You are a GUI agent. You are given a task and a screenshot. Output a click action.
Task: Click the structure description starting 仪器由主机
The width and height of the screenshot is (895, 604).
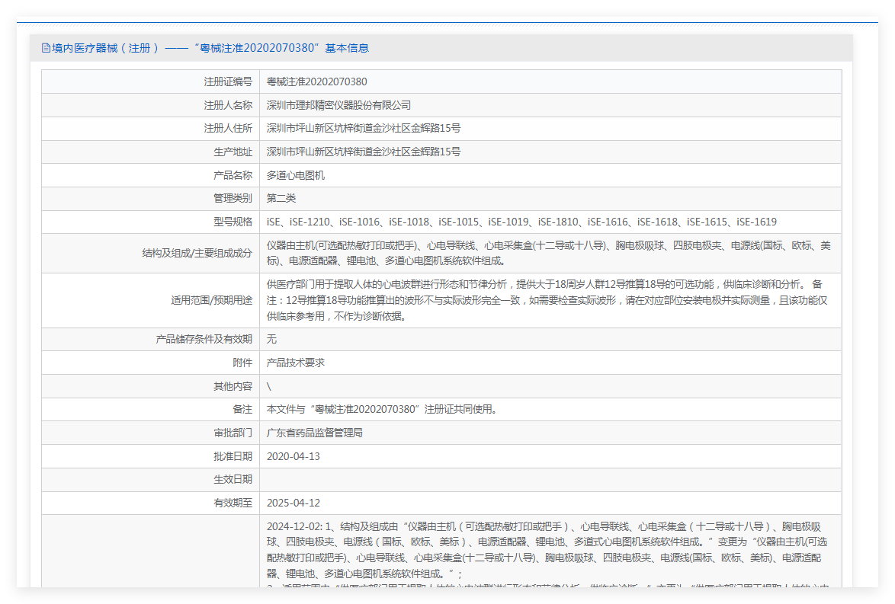549,253
